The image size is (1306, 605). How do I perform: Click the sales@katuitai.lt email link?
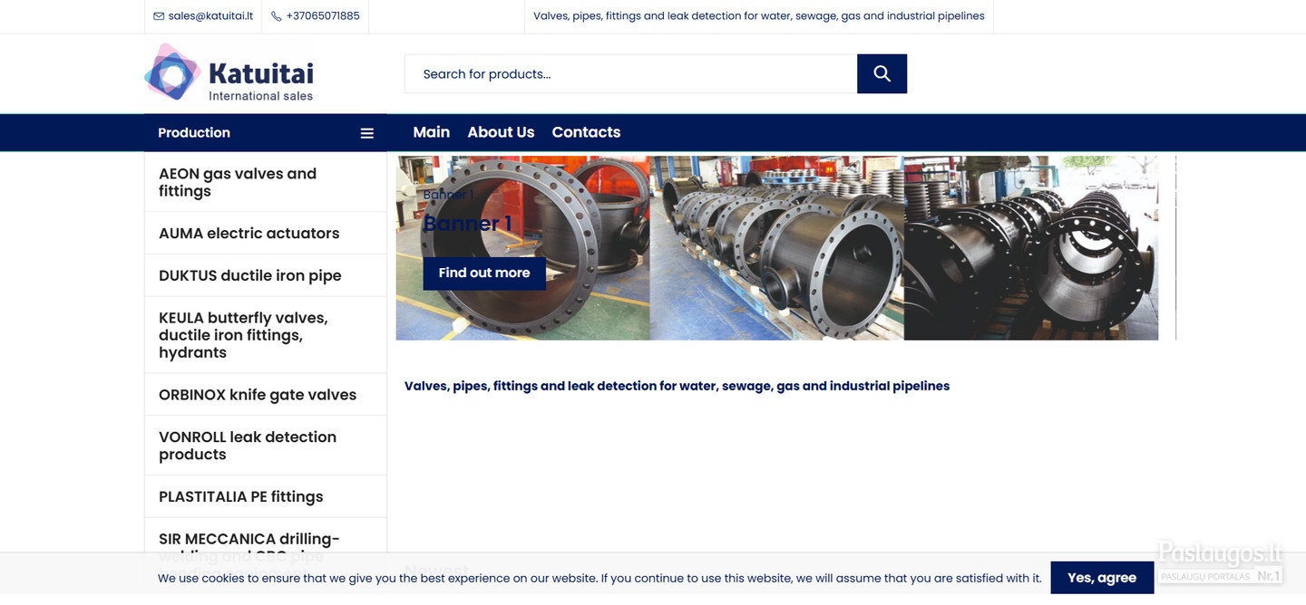(210, 16)
